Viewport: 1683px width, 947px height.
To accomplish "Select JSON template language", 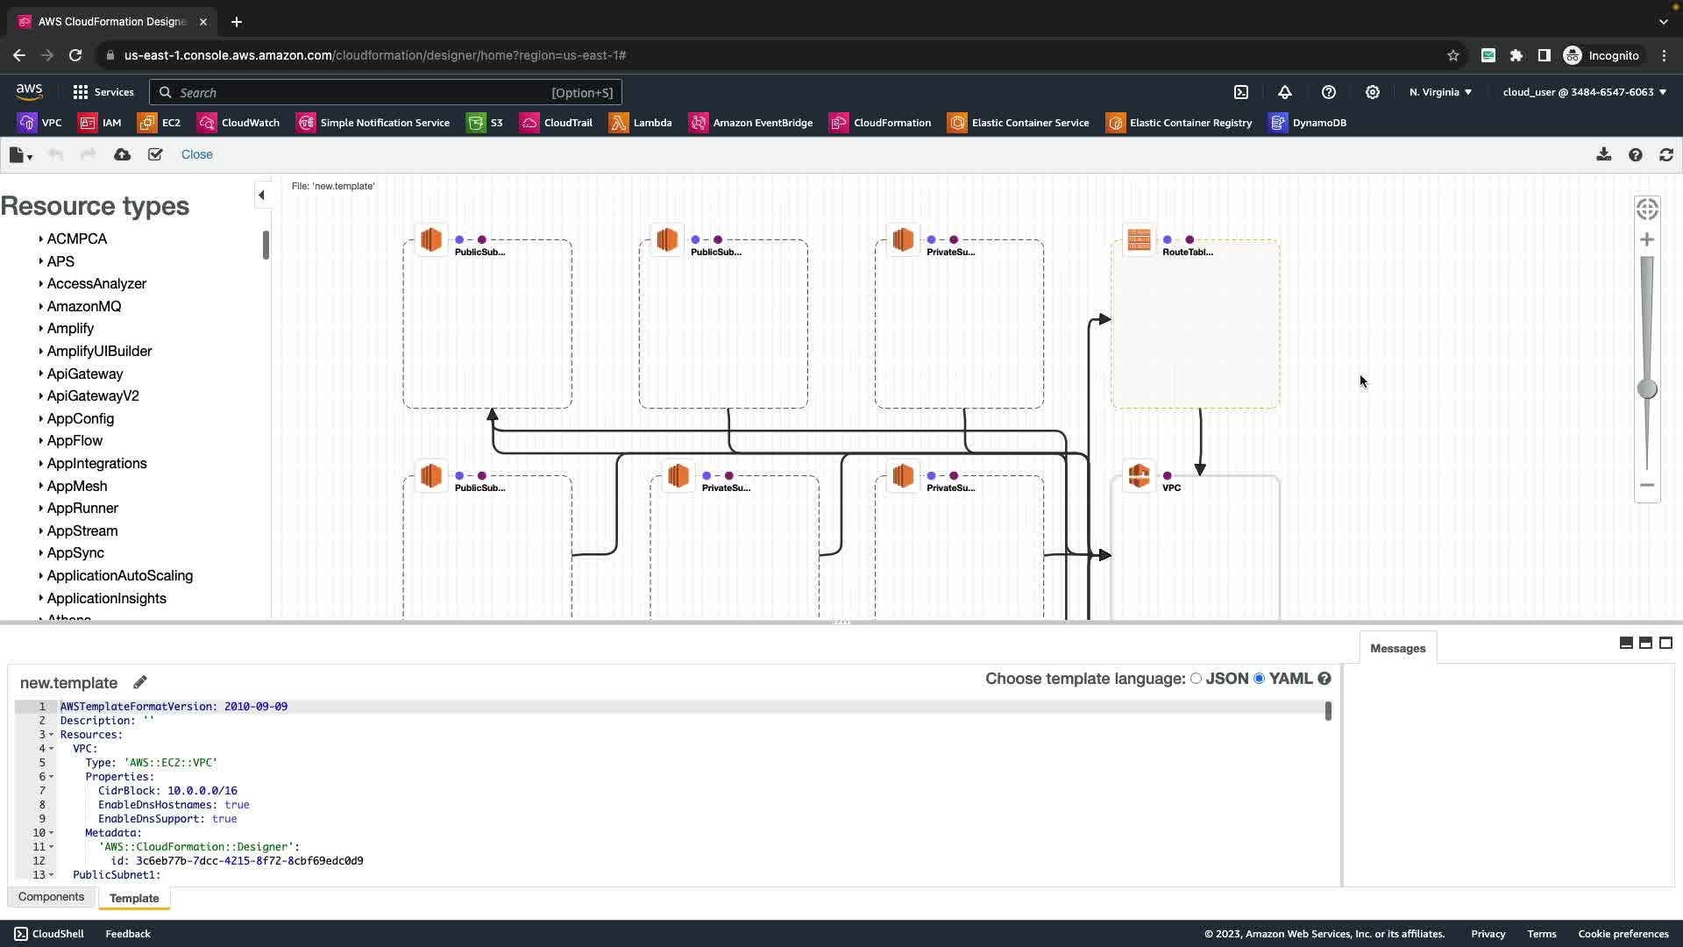I will tap(1196, 679).
